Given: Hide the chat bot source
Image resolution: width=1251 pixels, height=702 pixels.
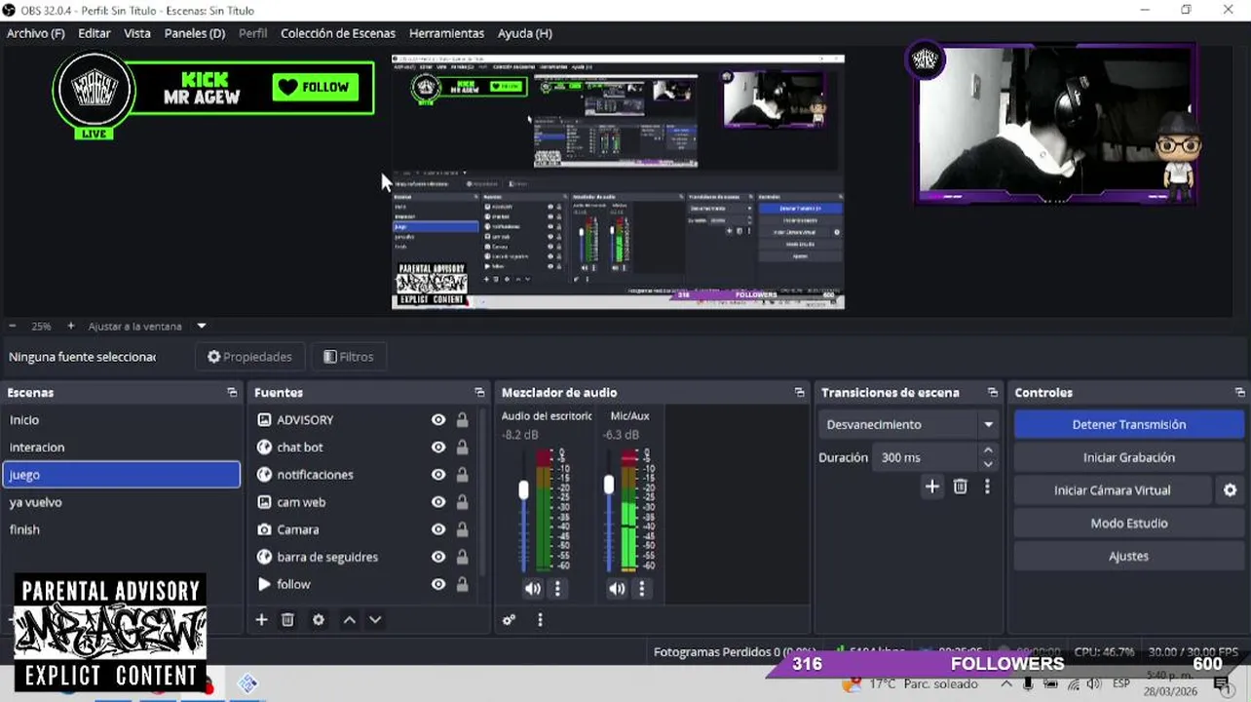Looking at the screenshot, I should (x=438, y=448).
